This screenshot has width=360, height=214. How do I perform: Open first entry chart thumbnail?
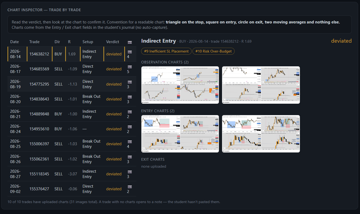point(180,134)
